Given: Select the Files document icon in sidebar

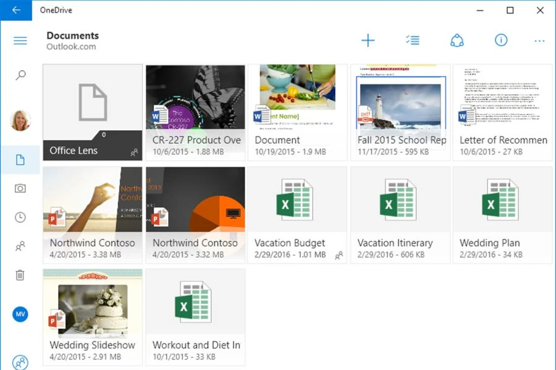Looking at the screenshot, I should click(x=20, y=160).
